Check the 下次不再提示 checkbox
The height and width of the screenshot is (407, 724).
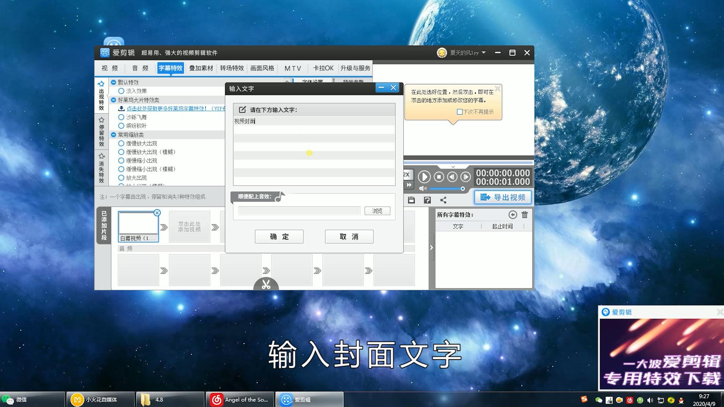coord(459,112)
